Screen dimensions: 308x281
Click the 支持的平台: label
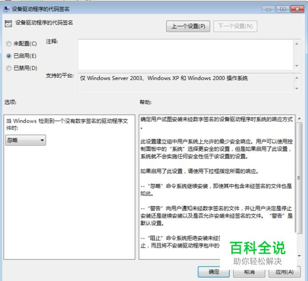pyautogui.click(x=60, y=76)
